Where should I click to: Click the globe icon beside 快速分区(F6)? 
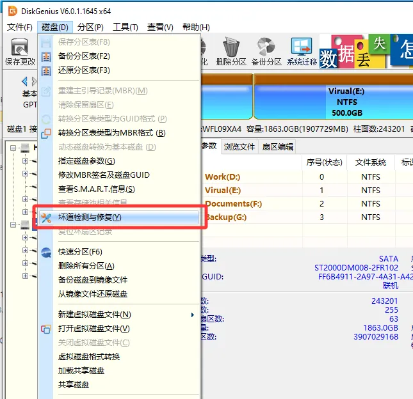click(46, 252)
